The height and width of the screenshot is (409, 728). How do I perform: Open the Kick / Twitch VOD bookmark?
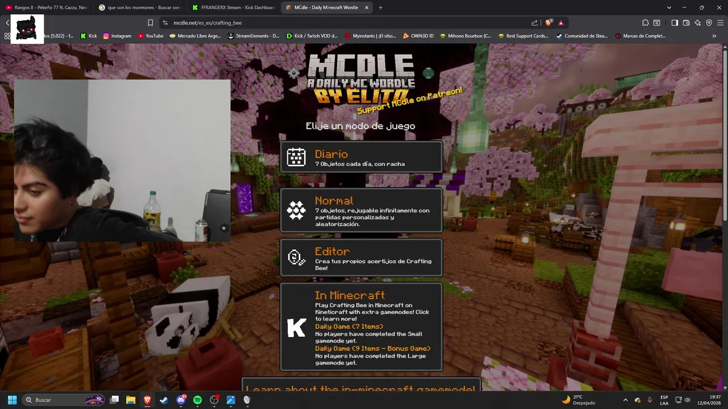[x=312, y=36]
